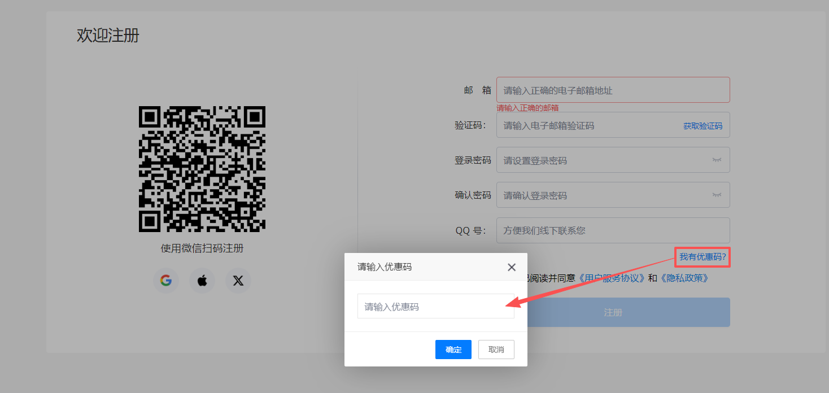Screen dimensions: 829x393
Task: Click the login password field
Action: (613, 160)
